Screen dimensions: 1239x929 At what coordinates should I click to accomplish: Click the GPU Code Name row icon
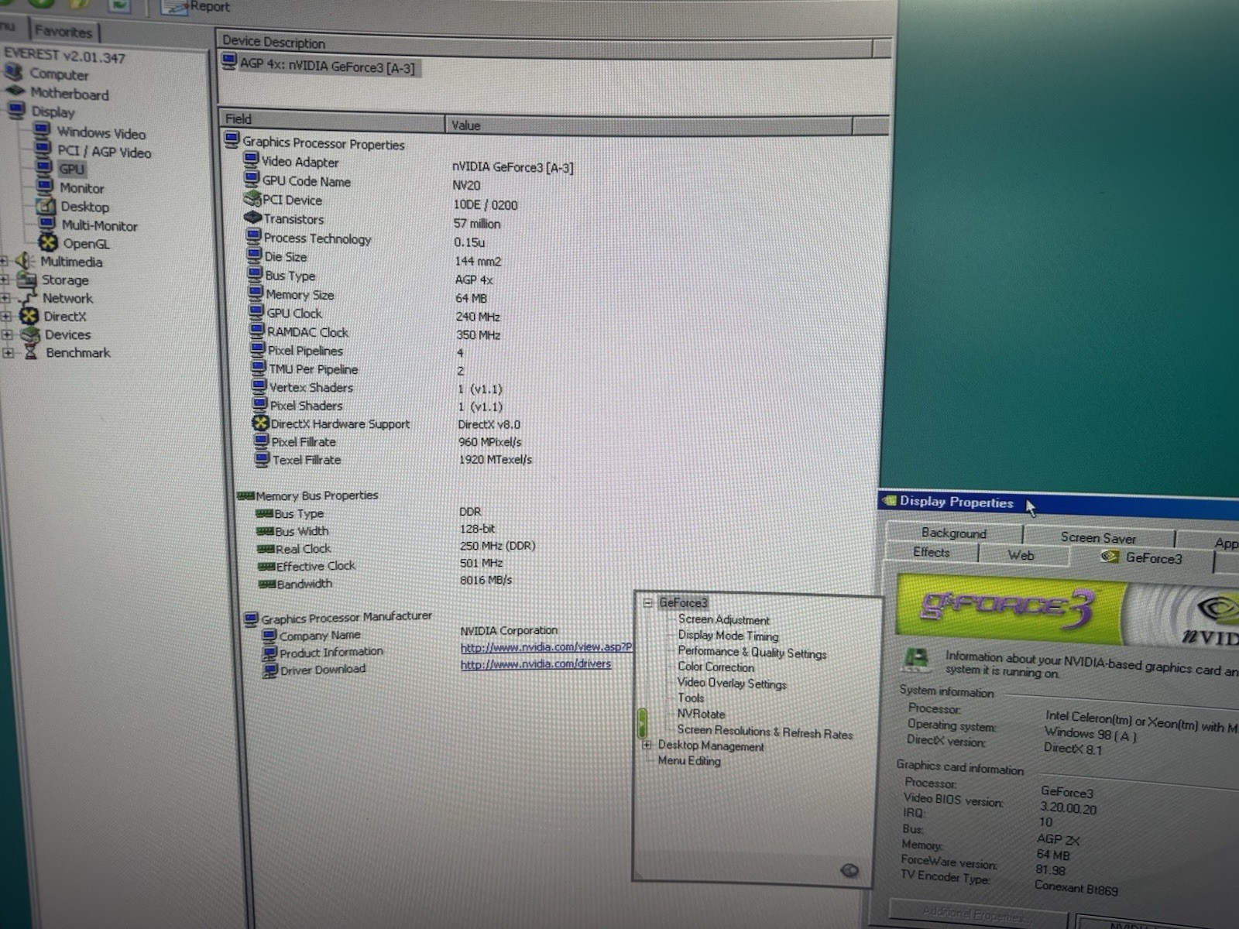(252, 180)
